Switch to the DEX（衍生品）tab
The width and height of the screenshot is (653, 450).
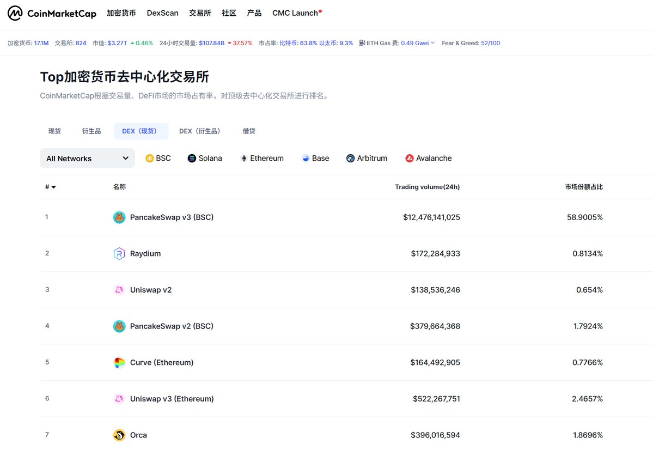point(201,131)
